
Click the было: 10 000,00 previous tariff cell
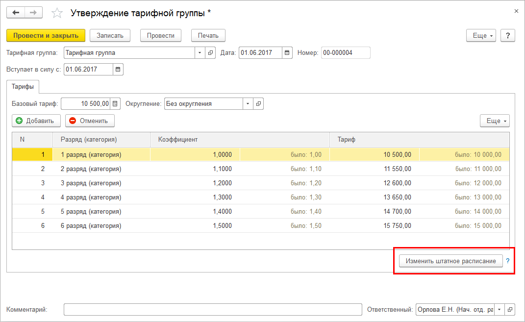click(x=464, y=155)
